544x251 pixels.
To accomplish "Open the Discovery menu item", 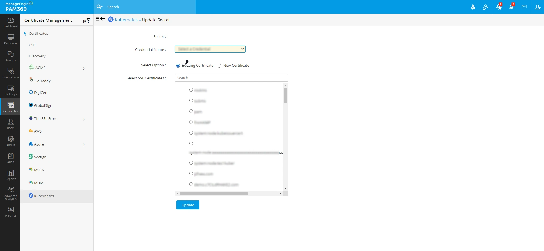I will pos(37,56).
